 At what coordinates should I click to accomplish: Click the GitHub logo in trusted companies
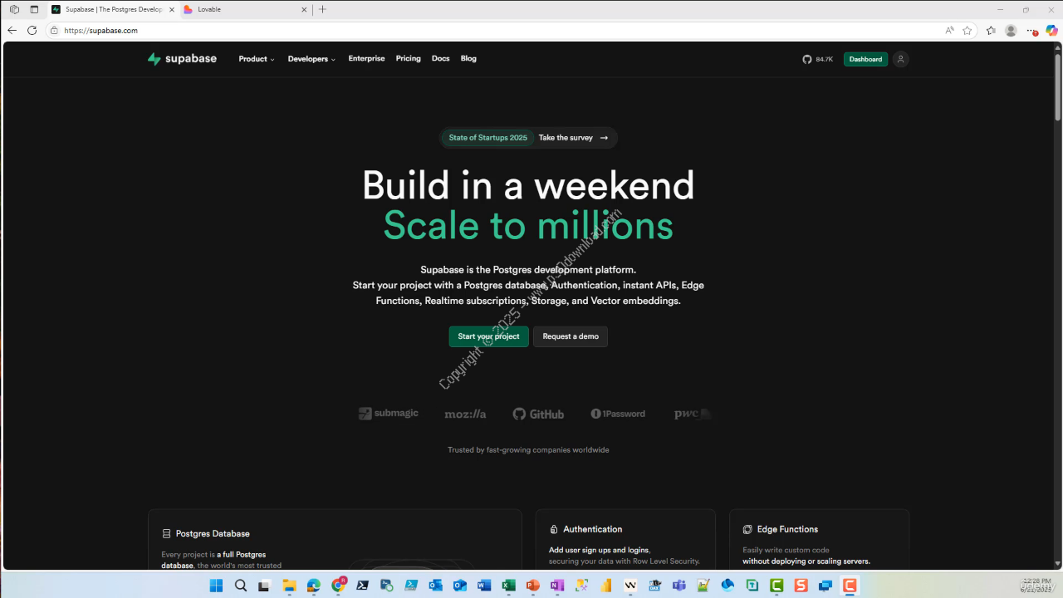coord(538,414)
